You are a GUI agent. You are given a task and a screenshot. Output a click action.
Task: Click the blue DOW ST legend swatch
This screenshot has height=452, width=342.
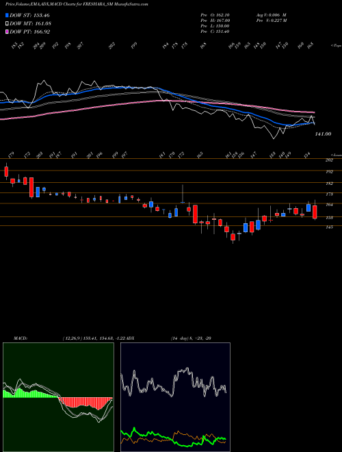[7, 15]
